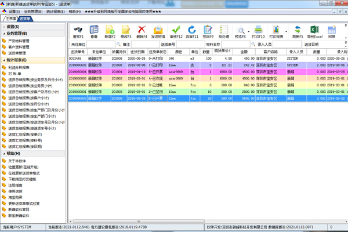Click the horizontal scrollbar below the table
The image size is (348, 232).
(x=203, y=221)
